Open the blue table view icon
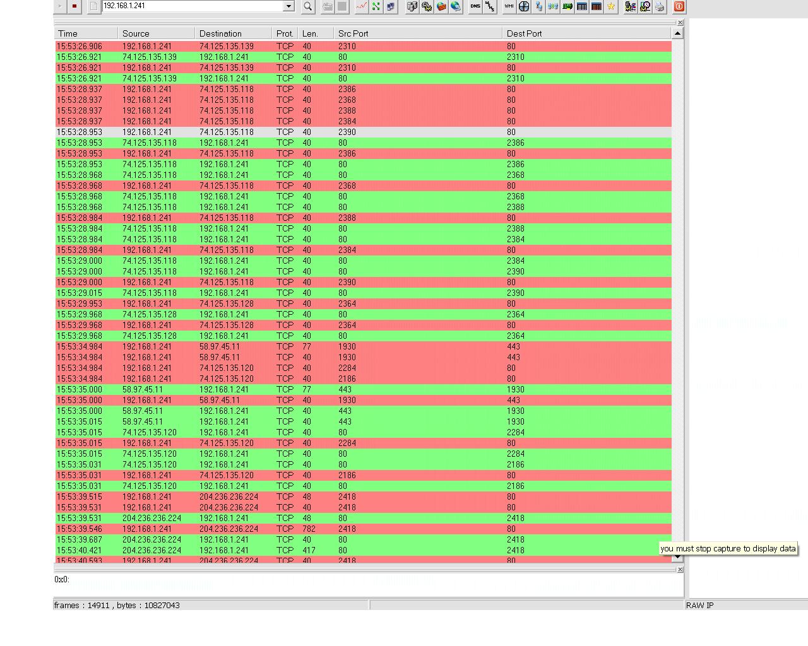The width and height of the screenshot is (808, 646). point(582,6)
